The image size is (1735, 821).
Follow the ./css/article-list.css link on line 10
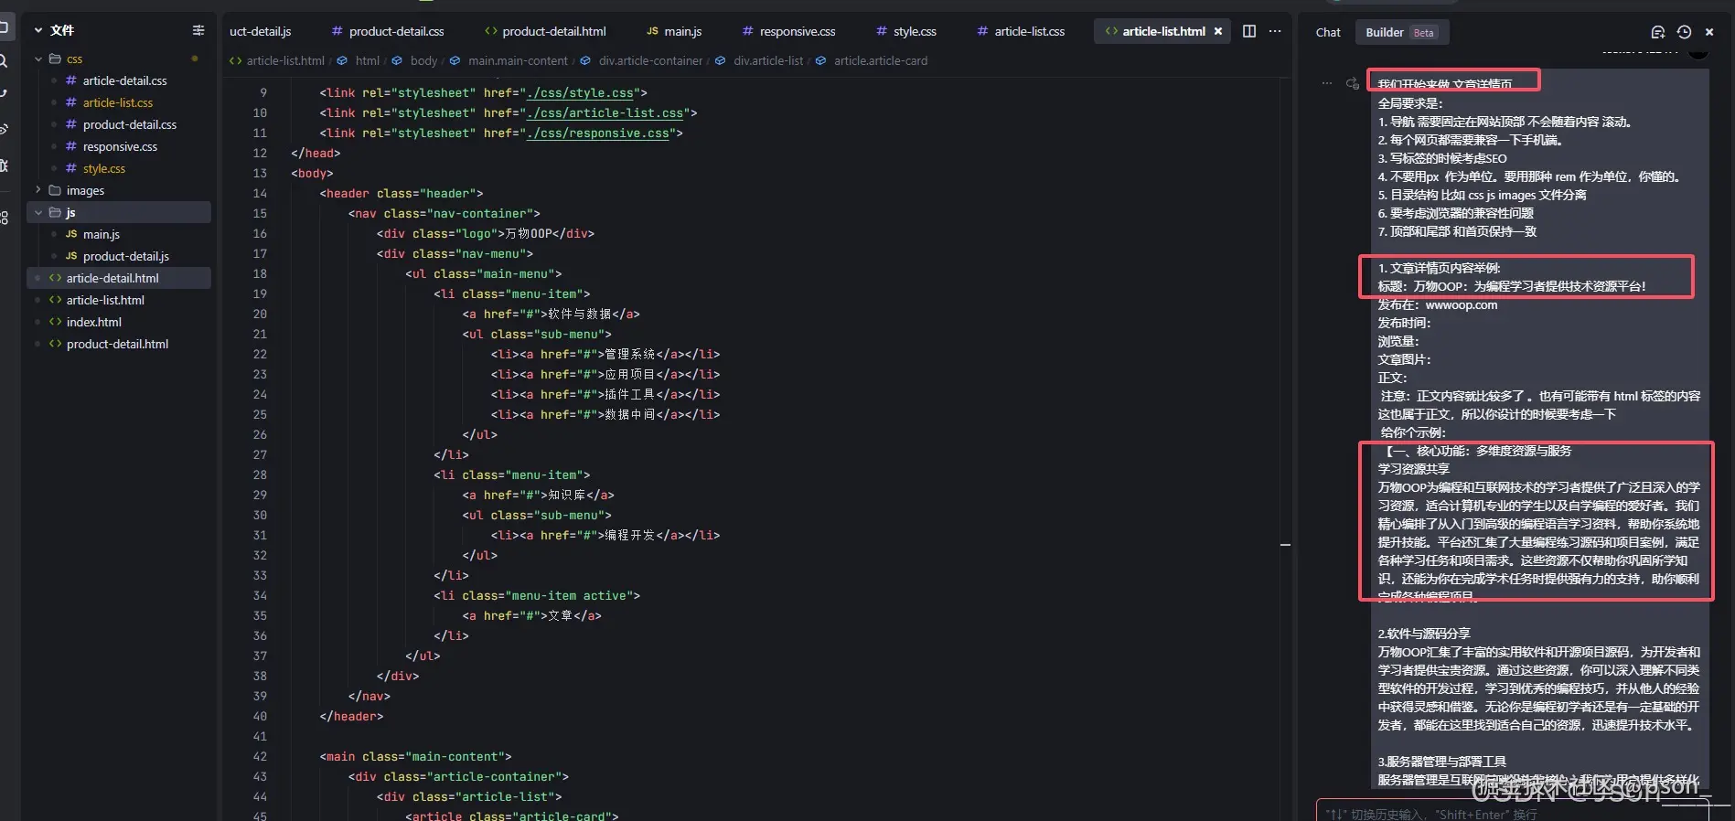point(605,112)
